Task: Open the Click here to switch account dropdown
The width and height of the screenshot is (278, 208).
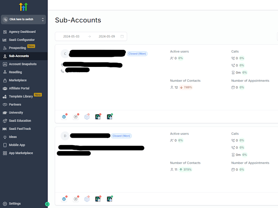Action: click(x=23, y=19)
